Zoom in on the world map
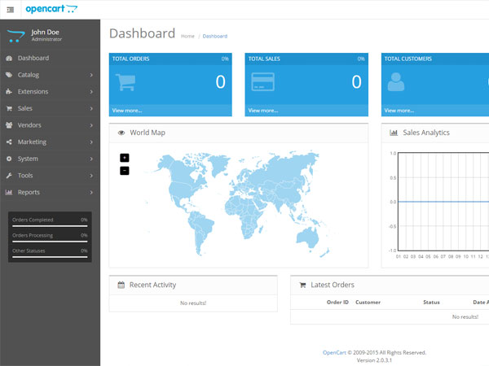The height and width of the screenshot is (366, 489). [x=125, y=158]
